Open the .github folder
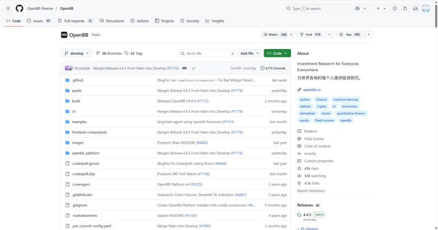 77,80
